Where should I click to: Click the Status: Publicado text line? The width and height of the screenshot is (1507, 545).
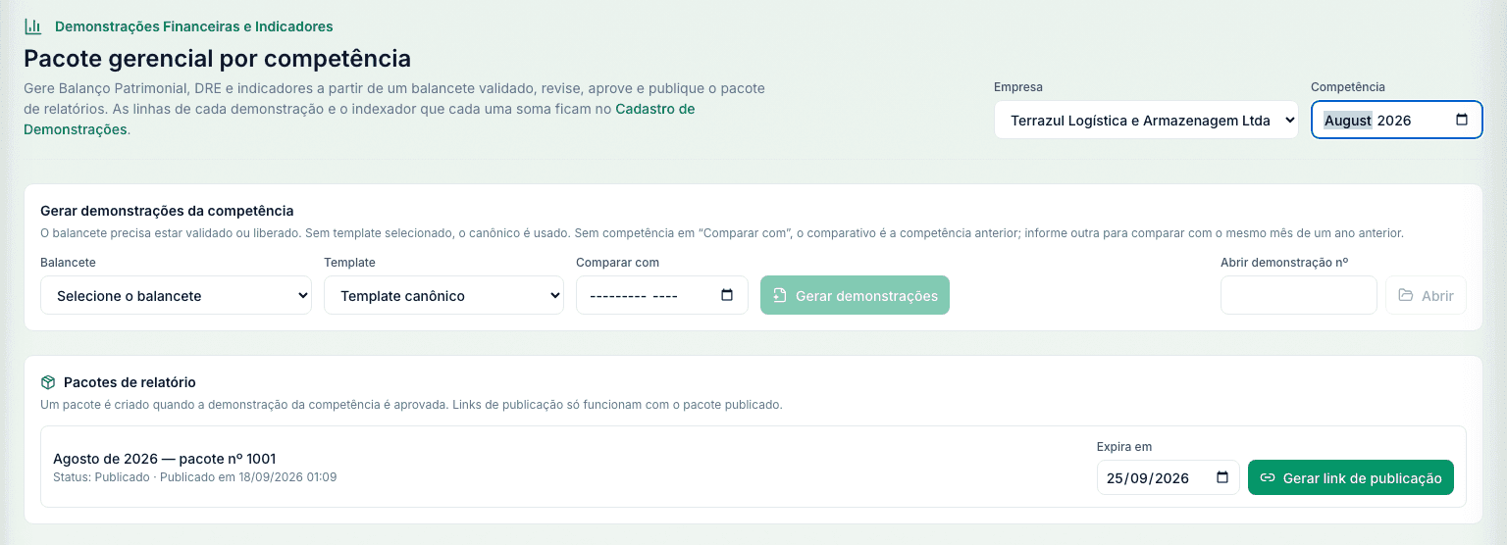[194, 477]
